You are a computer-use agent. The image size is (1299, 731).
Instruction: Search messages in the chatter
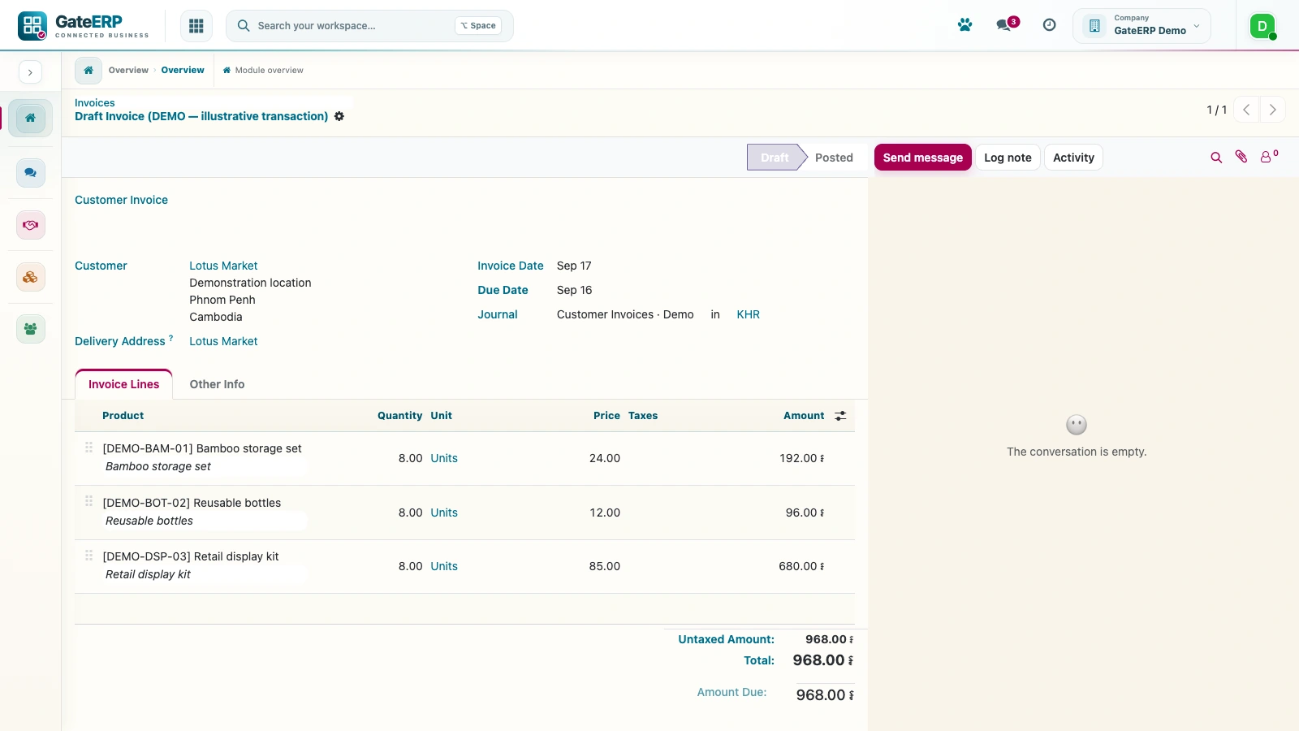pos(1216,158)
